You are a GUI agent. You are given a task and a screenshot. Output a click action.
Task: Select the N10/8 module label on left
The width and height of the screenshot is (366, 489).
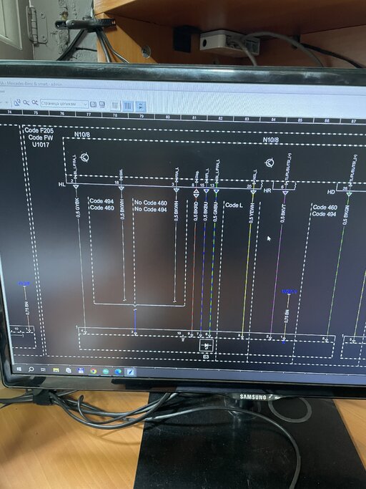pos(82,135)
